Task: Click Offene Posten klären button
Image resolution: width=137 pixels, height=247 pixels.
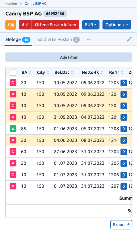Action: (x=56, y=25)
